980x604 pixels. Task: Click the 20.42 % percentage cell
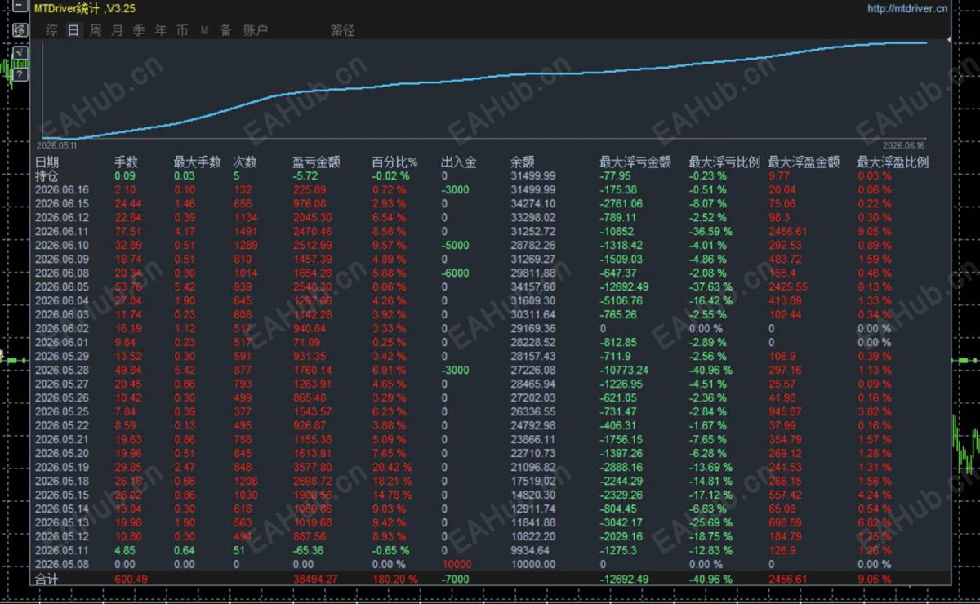tap(392, 467)
